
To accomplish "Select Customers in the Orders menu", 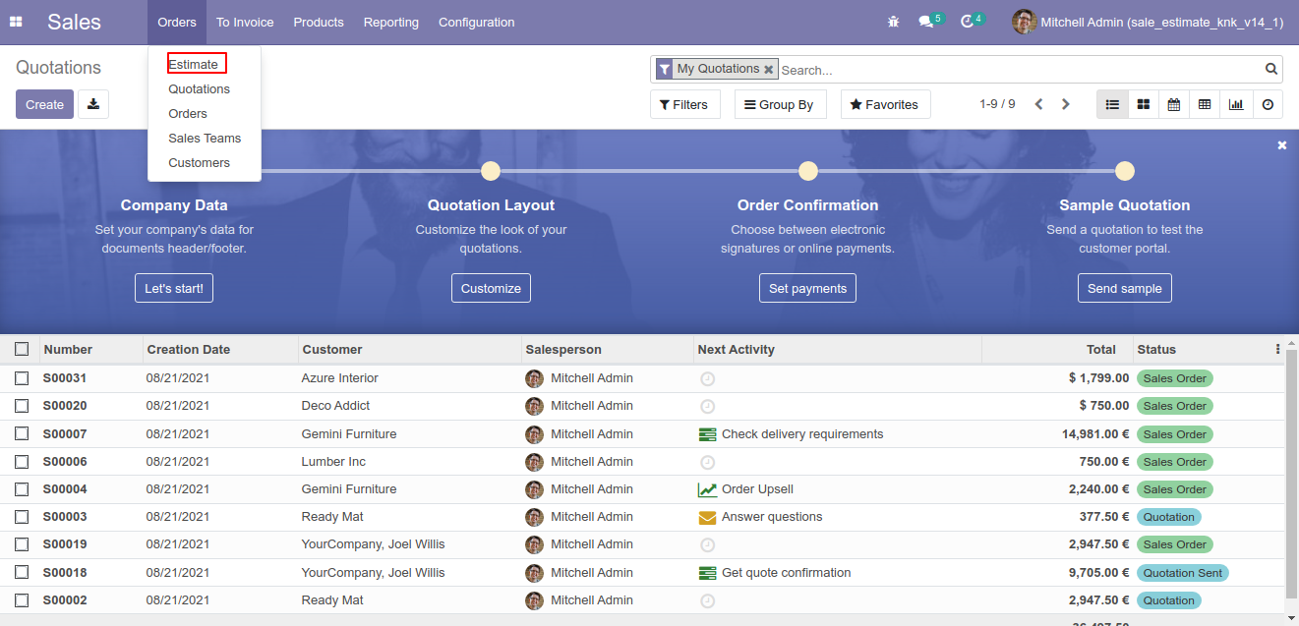I will (200, 162).
